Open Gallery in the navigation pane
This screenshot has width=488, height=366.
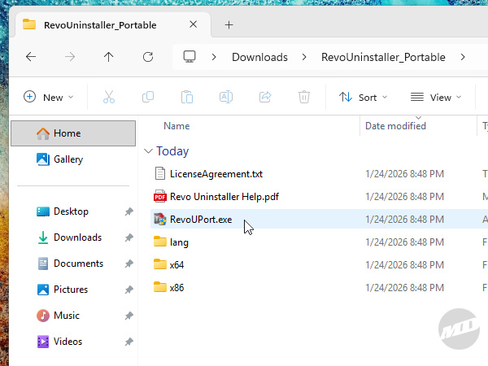tap(68, 159)
